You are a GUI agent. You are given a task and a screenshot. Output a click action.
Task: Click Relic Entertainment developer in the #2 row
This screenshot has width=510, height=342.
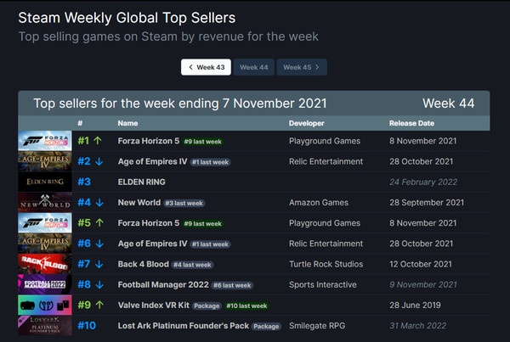point(326,161)
